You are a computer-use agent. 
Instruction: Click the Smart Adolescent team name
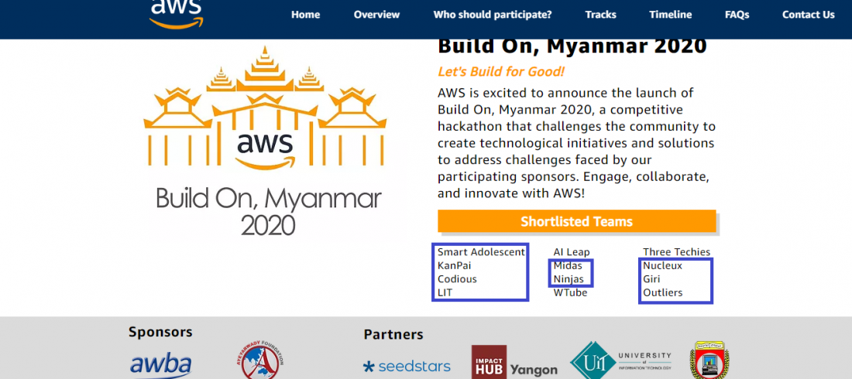[481, 252]
